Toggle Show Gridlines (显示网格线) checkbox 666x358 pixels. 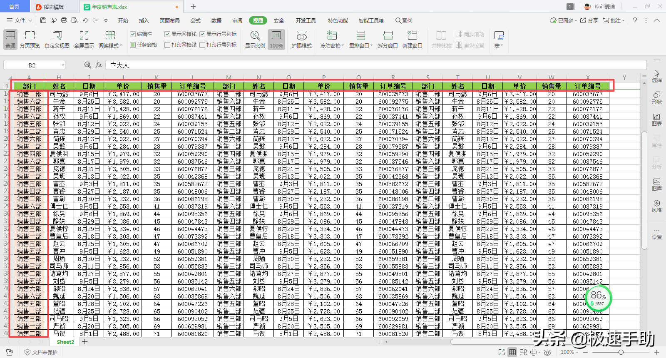pyautogui.click(x=167, y=34)
